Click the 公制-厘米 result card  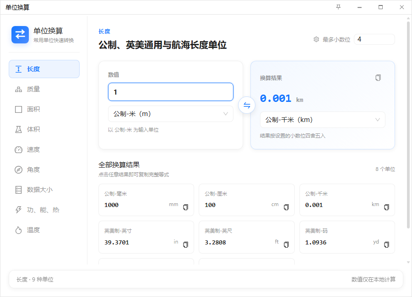point(246,200)
